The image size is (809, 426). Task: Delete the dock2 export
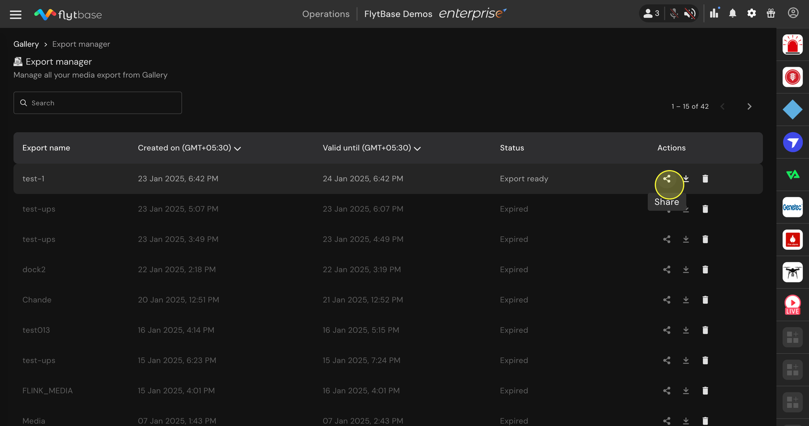click(705, 270)
